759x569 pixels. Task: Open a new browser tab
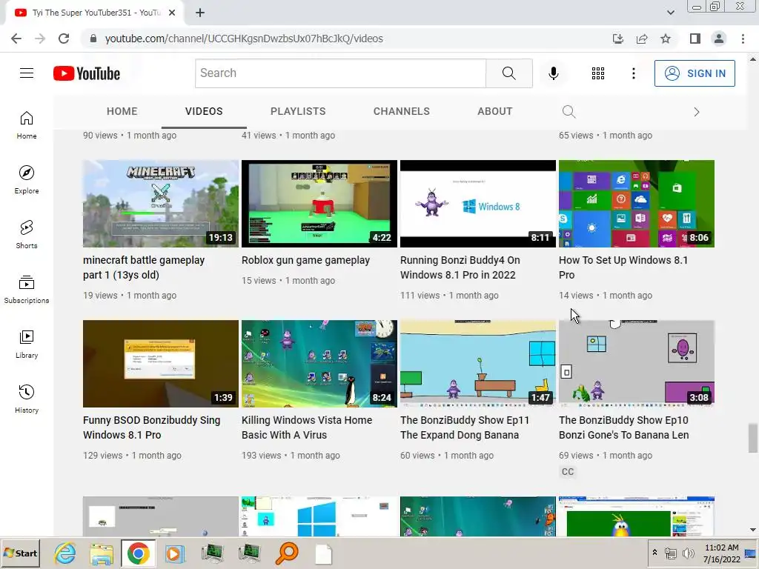[x=200, y=13]
